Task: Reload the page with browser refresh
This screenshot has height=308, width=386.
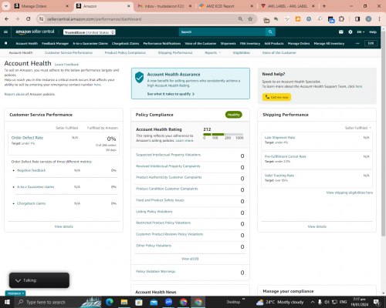Action: point(29,19)
